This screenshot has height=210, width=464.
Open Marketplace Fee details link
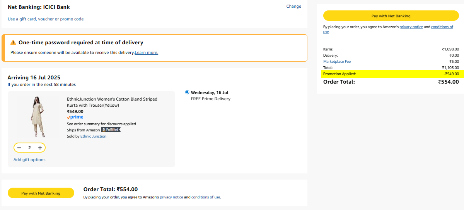point(337,62)
